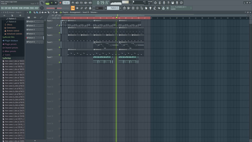Toggle the playlist snap magnet

pos(30,12)
